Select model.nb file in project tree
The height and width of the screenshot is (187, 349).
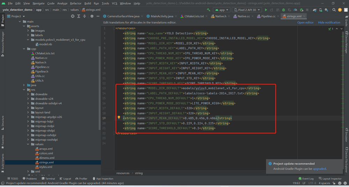[44, 44]
